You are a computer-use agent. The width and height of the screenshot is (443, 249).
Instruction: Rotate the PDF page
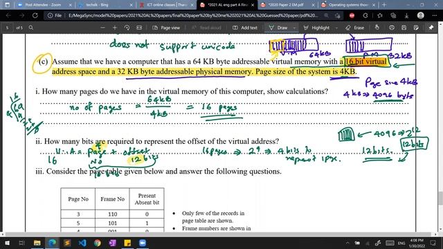127,28
